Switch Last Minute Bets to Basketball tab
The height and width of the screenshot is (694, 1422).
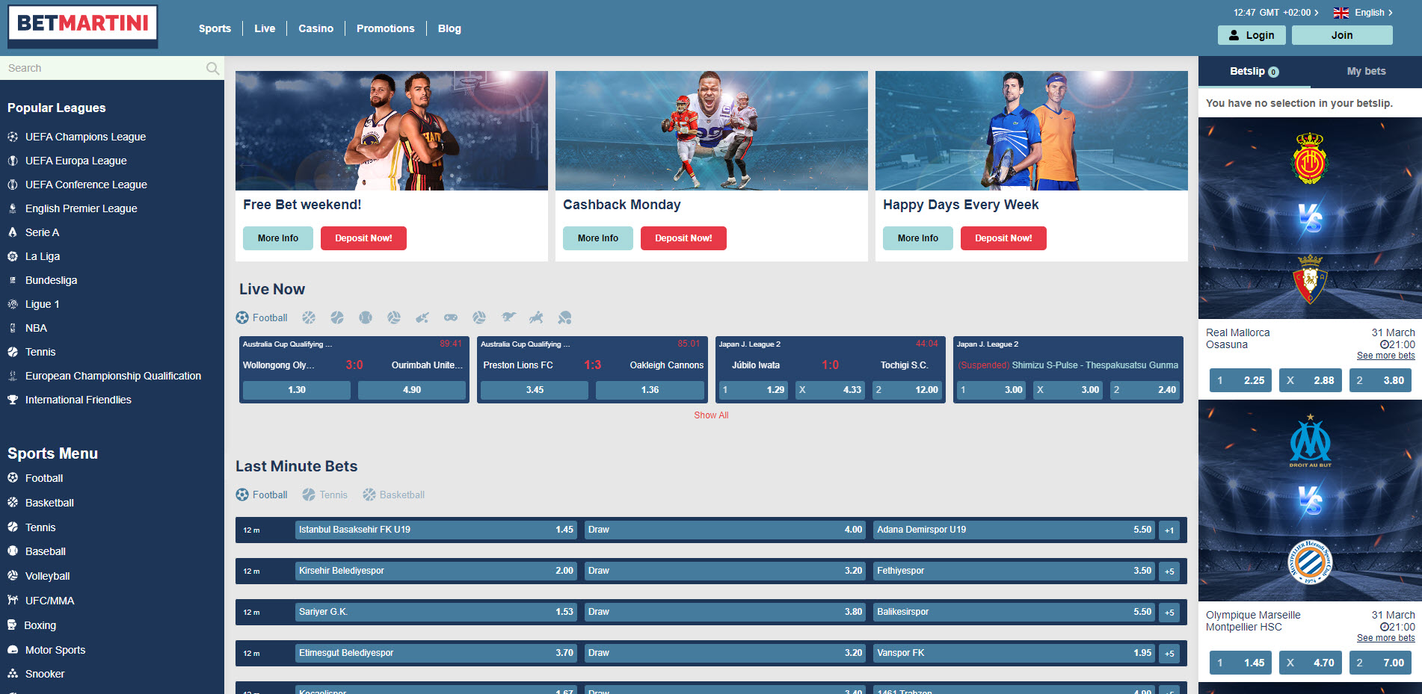click(393, 495)
